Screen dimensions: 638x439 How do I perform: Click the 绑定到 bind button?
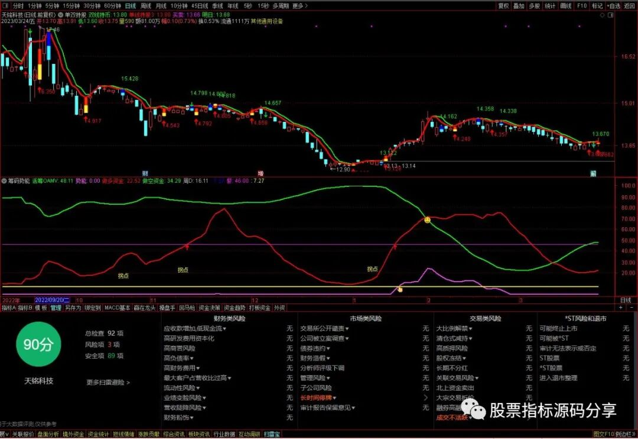pos(92,308)
